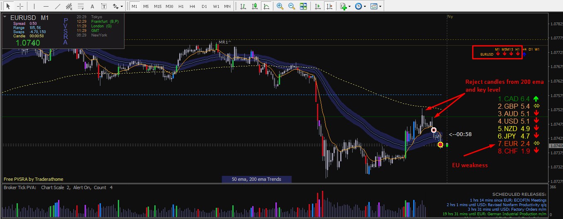Toggle Chart Shift from right border
563x219 pixels.
click(329, 6)
